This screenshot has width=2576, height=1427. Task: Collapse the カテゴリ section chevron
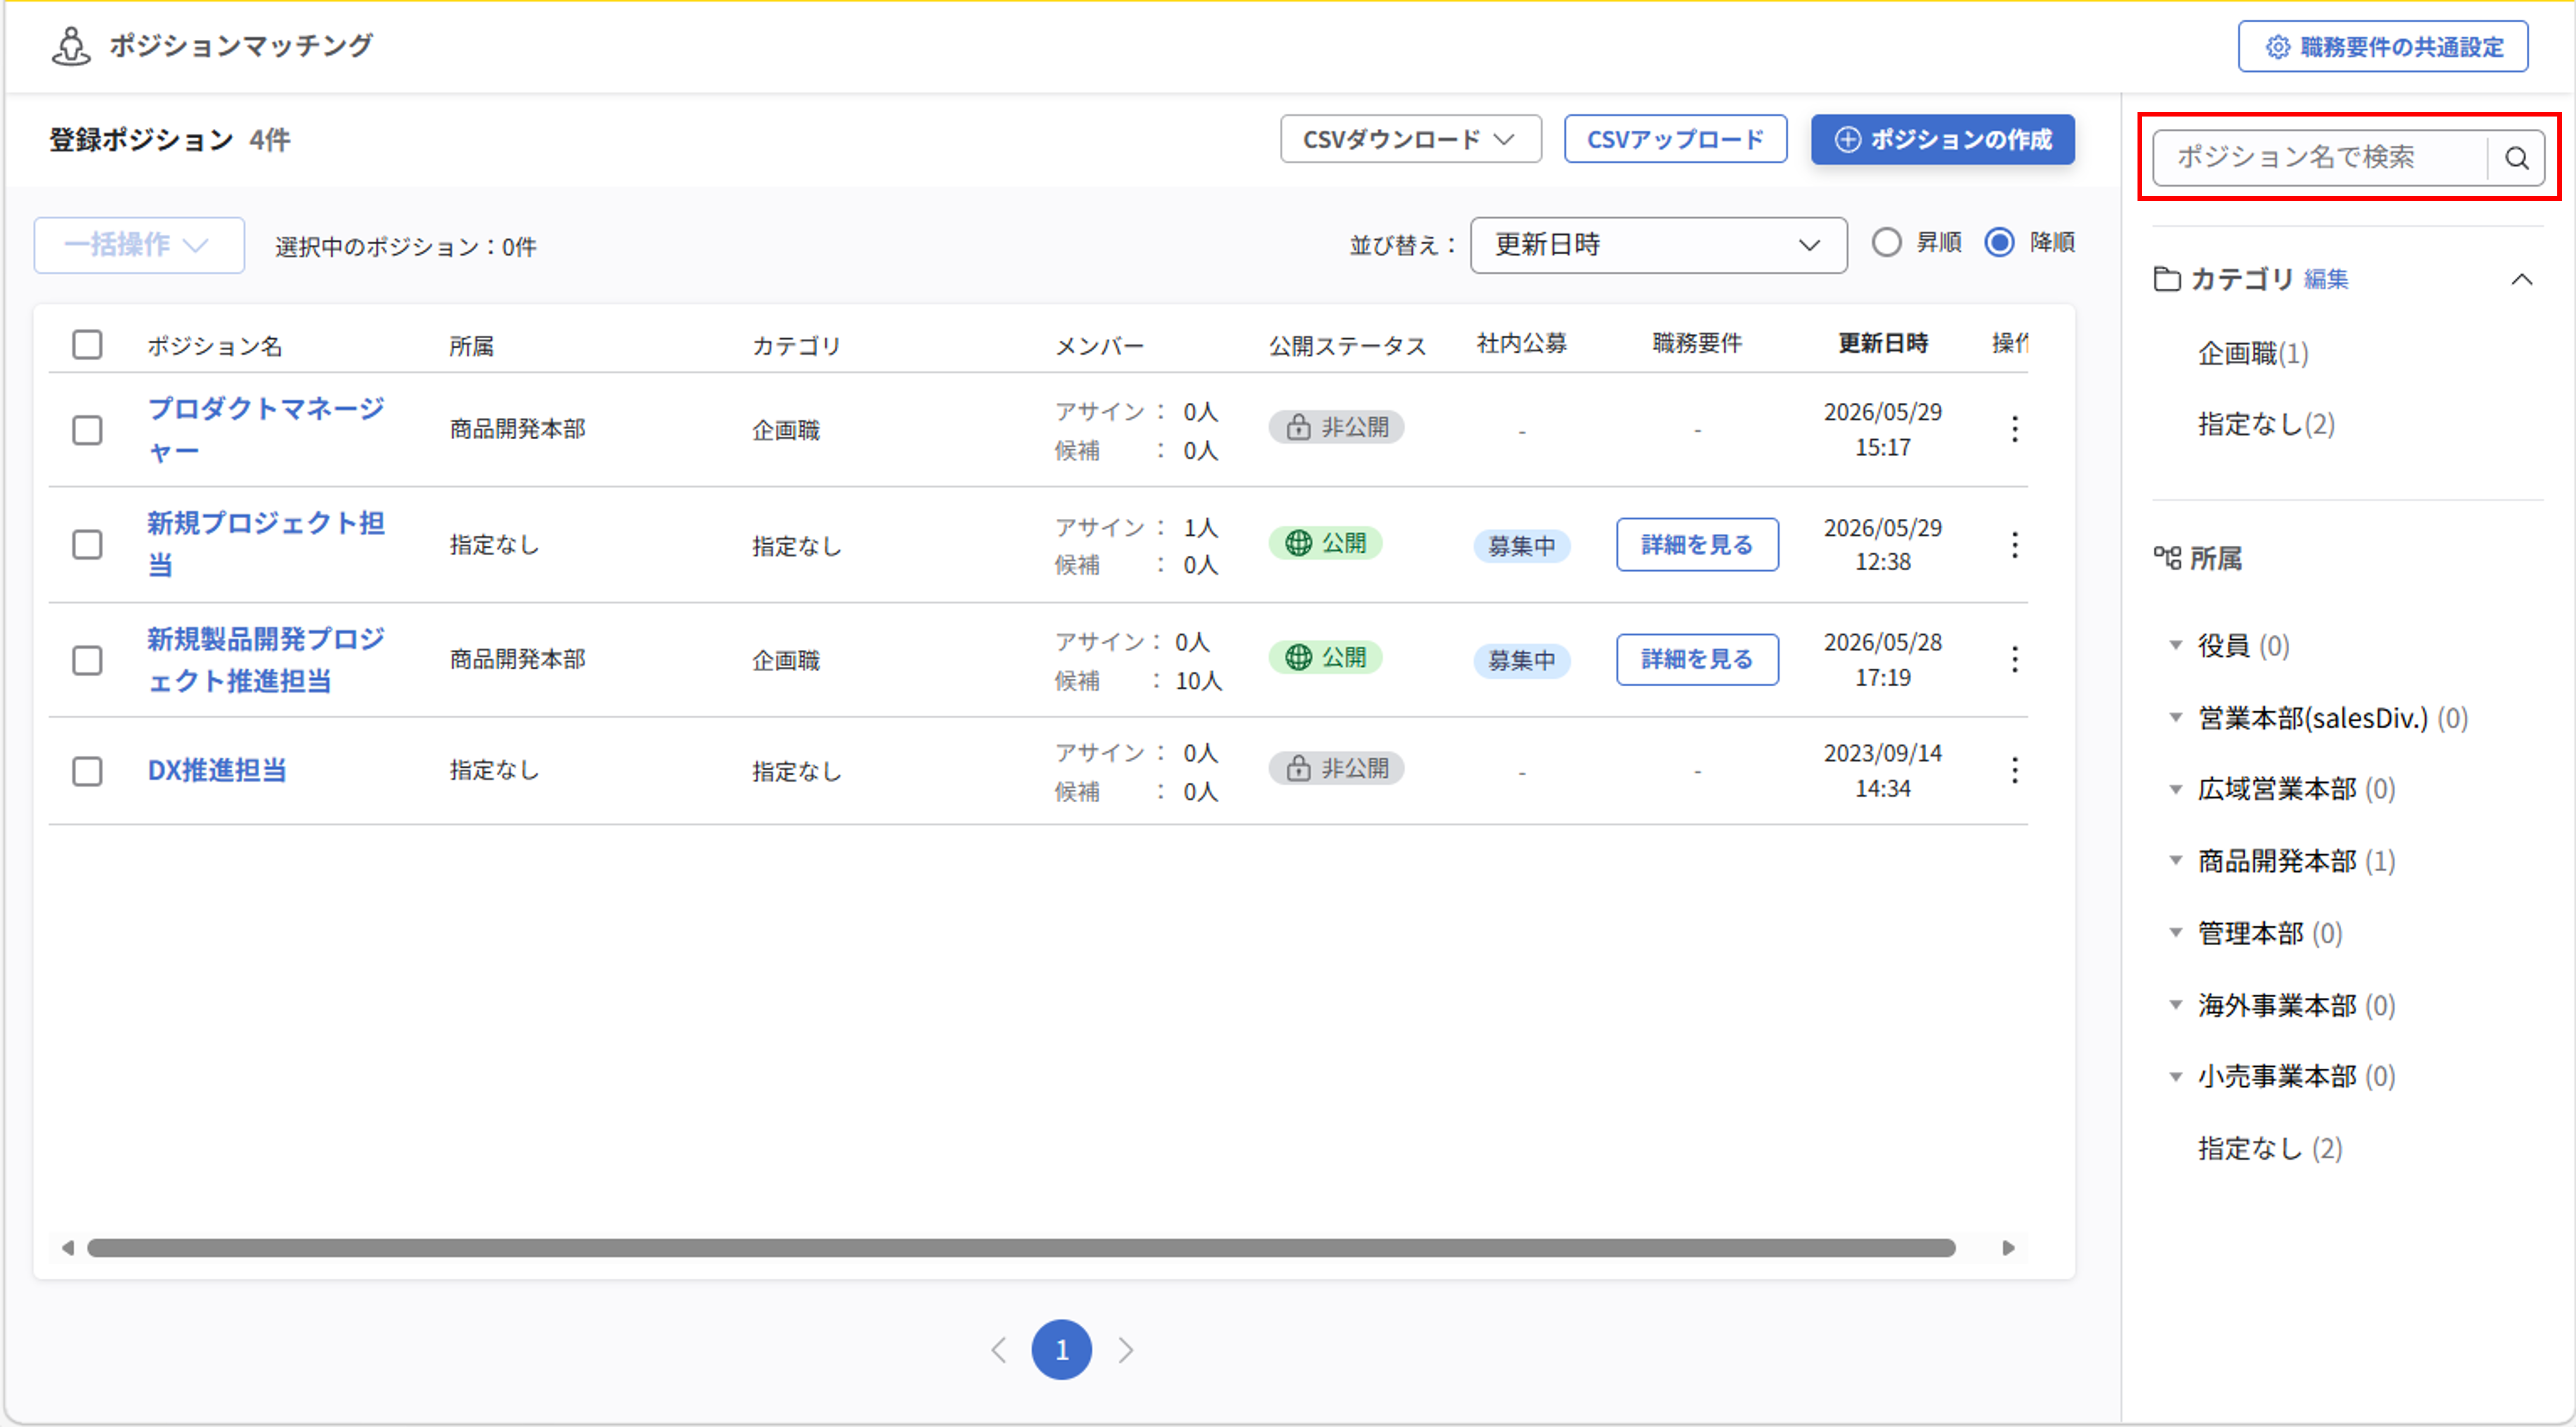[2521, 279]
